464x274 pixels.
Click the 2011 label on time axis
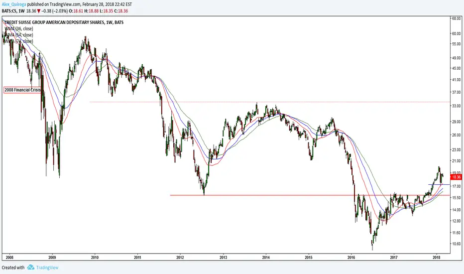point(137,258)
